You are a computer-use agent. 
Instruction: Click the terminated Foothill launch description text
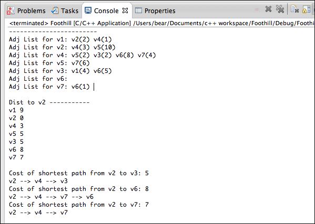(162, 23)
